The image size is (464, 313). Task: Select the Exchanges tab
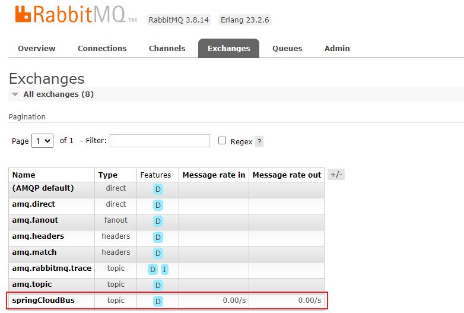(229, 48)
